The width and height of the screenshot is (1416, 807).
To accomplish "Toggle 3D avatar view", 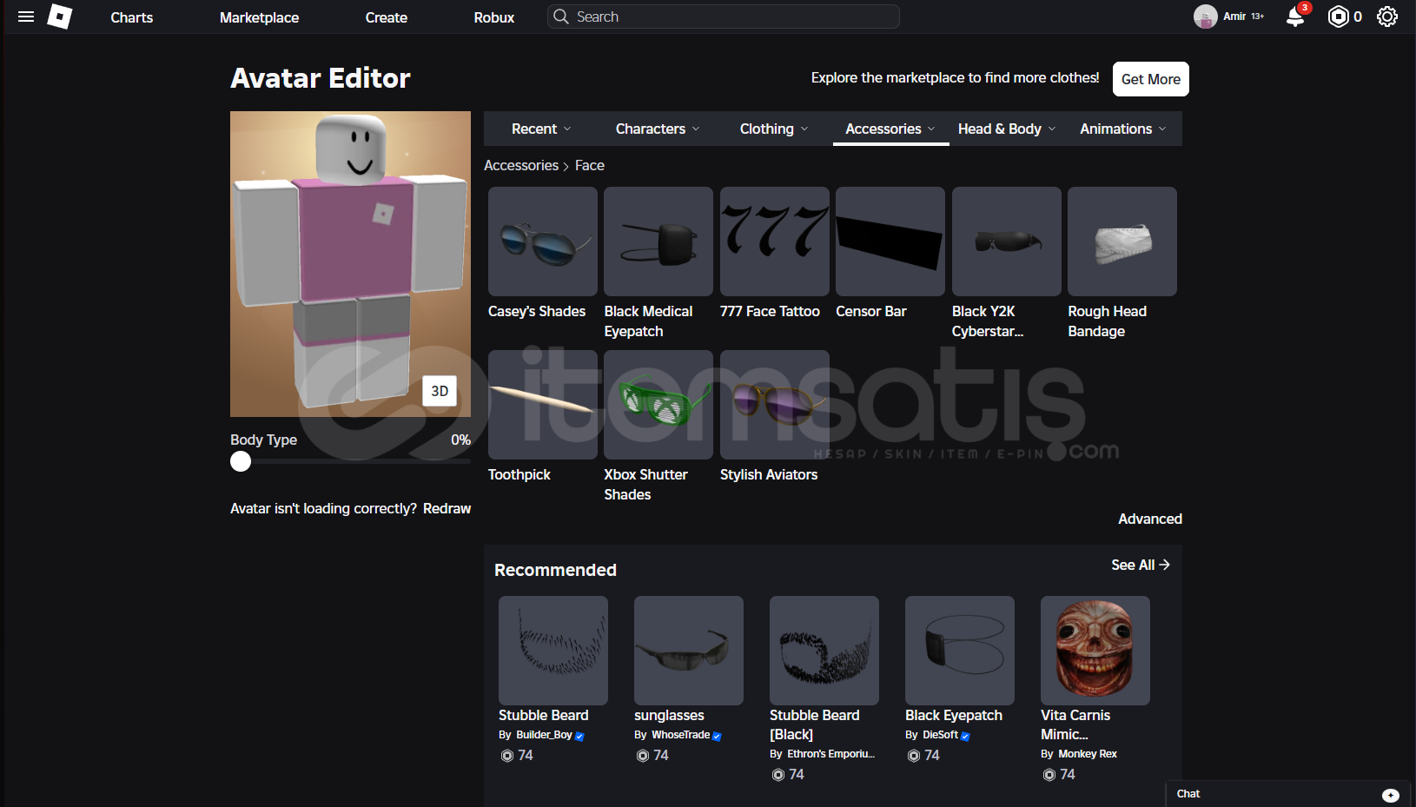I will [440, 391].
